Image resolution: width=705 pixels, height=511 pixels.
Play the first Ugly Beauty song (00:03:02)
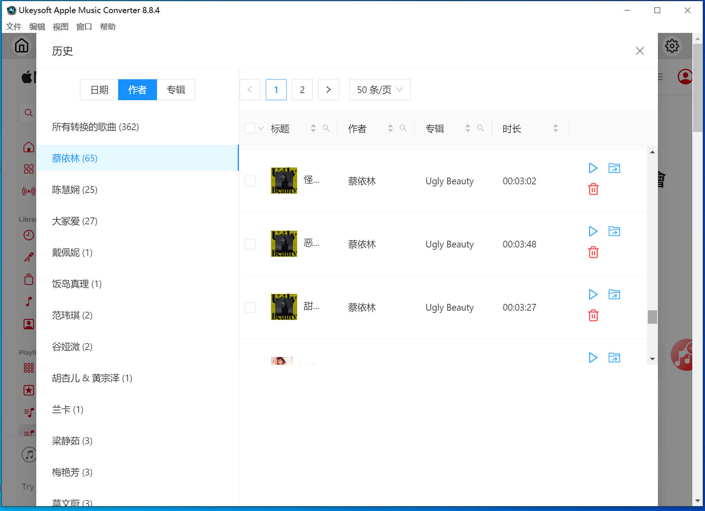click(593, 168)
